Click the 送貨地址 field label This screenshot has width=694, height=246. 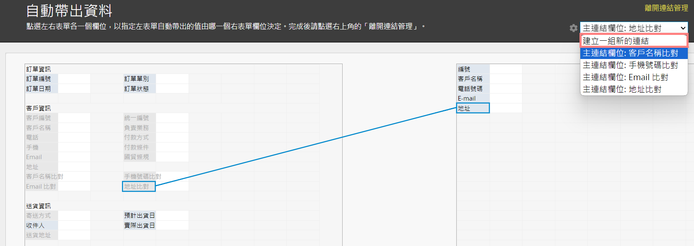click(x=42, y=235)
